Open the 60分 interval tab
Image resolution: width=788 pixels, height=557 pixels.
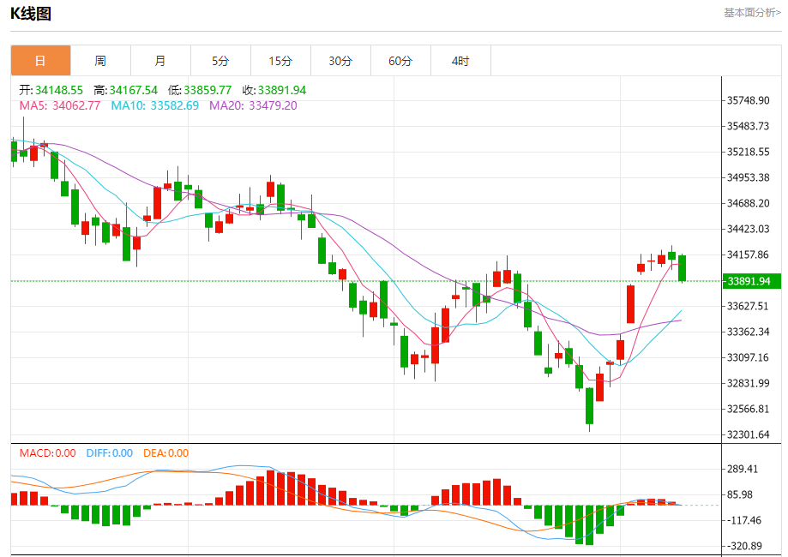click(400, 61)
